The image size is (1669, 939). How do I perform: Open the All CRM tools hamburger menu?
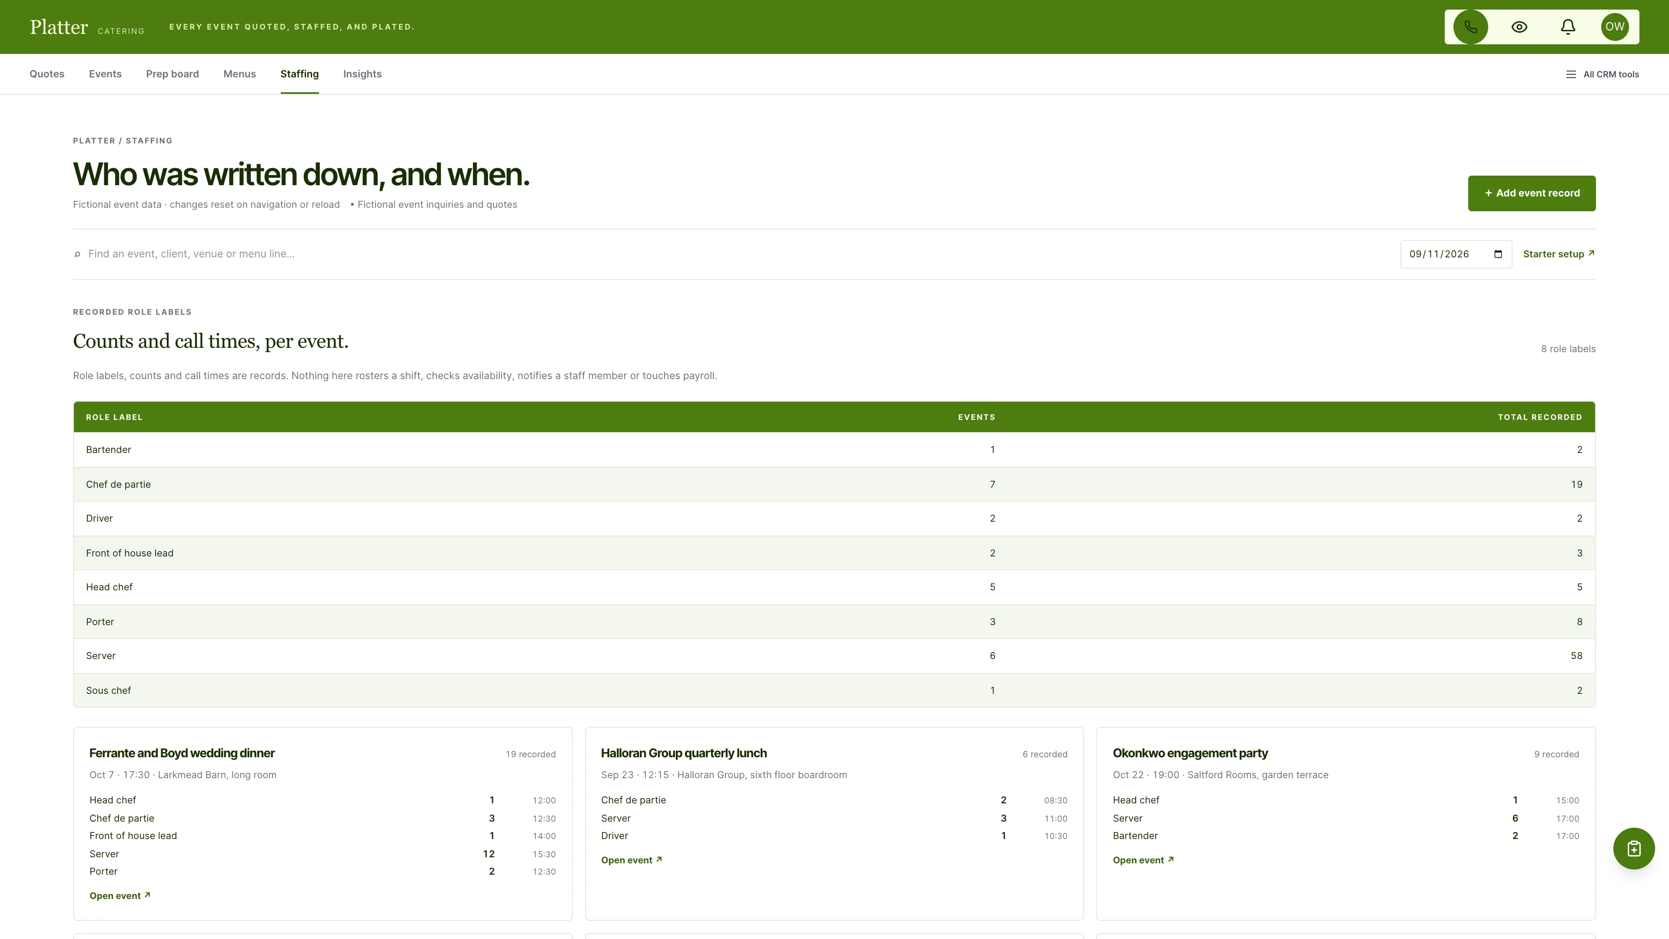pyautogui.click(x=1602, y=74)
